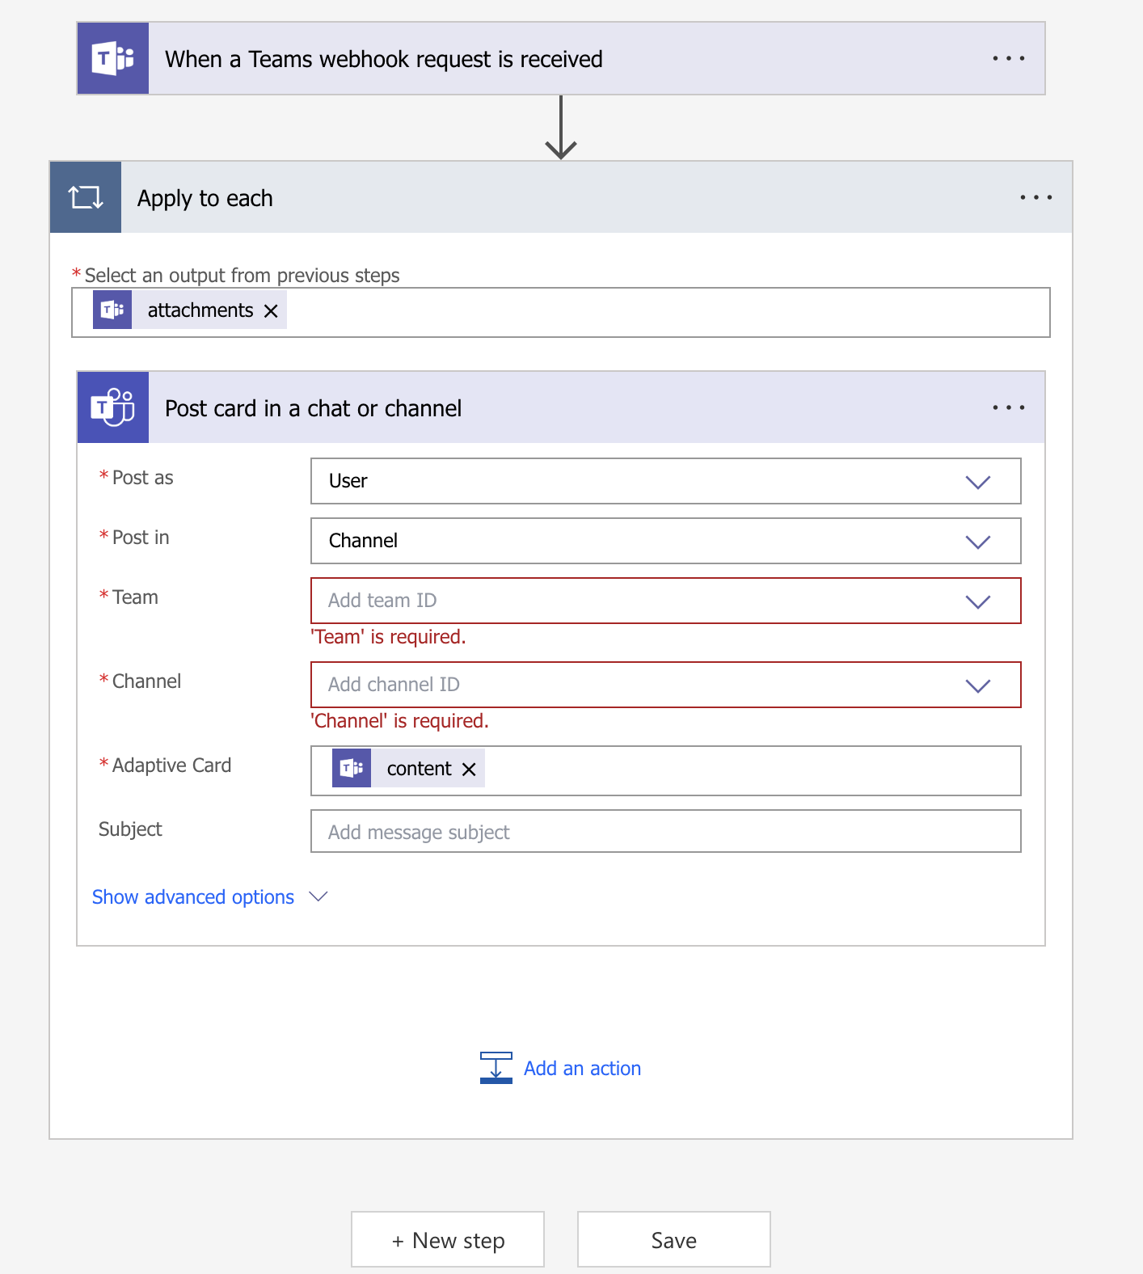Click the Add an action icon
This screenshot has height=1274, width=1143.
(x=496, y=1068)
